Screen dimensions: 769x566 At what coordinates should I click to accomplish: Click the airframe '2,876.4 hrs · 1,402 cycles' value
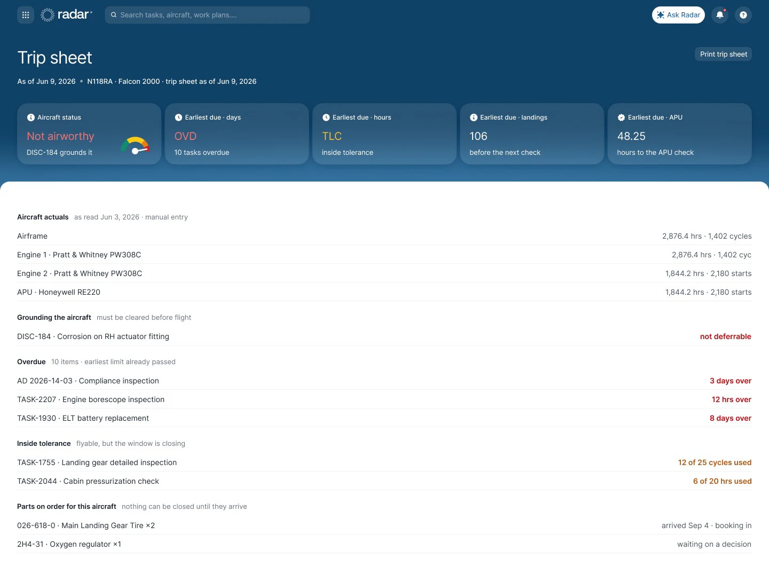707,236
